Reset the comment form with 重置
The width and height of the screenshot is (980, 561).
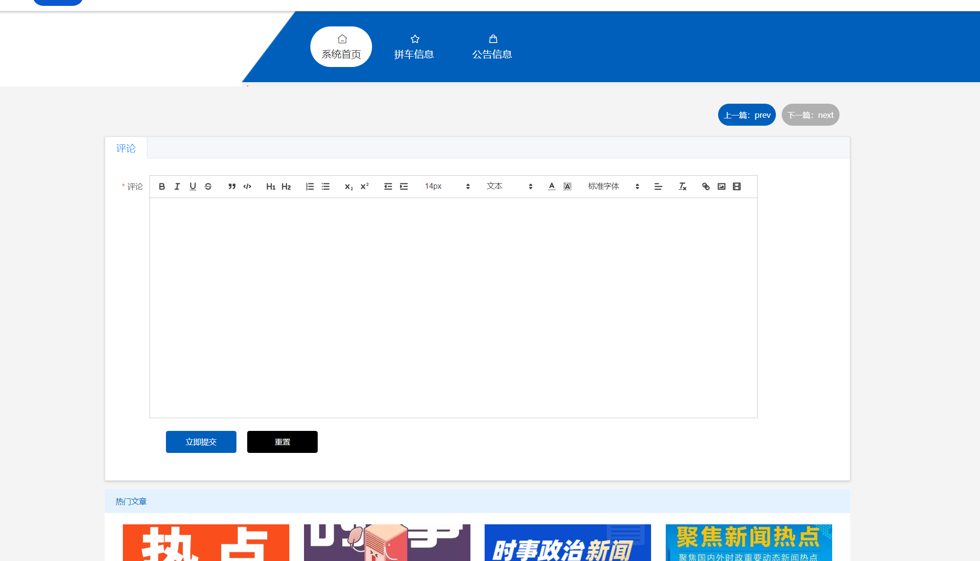282,442
